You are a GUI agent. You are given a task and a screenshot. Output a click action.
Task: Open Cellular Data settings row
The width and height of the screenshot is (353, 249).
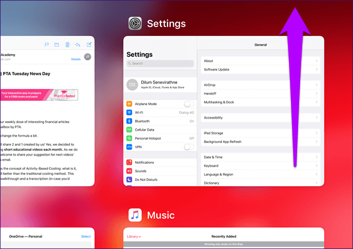point(160,130)
